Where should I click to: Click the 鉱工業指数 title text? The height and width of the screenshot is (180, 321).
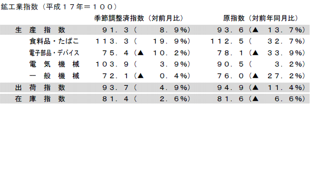pyautogui.click(x=19, y=7)
